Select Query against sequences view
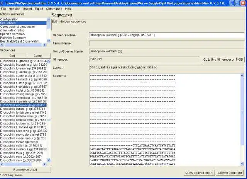 point(23,27)
